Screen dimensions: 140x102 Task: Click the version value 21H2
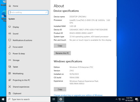coord(72,71)
